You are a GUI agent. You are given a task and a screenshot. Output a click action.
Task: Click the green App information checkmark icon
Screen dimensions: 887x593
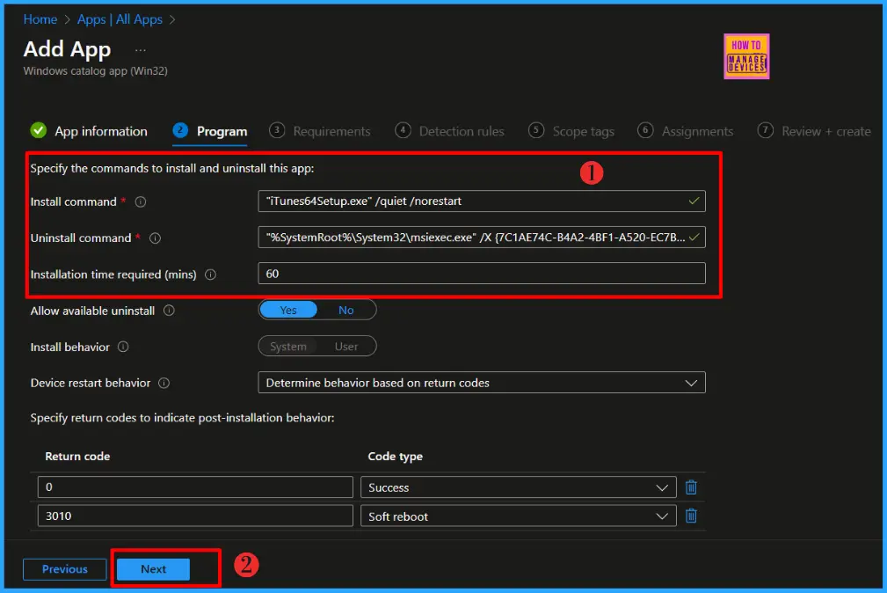pyautogui.click(x=39, y=131)
